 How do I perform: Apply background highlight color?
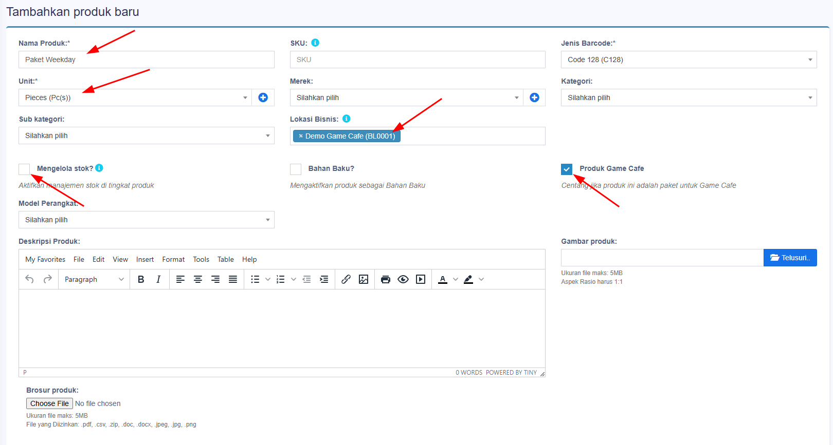468,279
